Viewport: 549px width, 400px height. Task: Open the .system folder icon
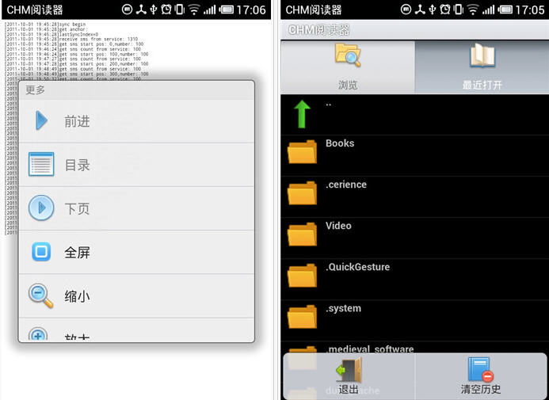302,317
